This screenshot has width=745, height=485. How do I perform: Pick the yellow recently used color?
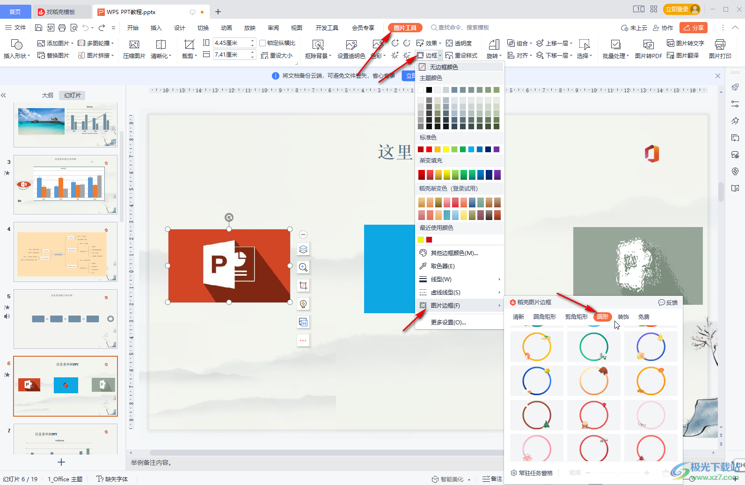point(421,240)
